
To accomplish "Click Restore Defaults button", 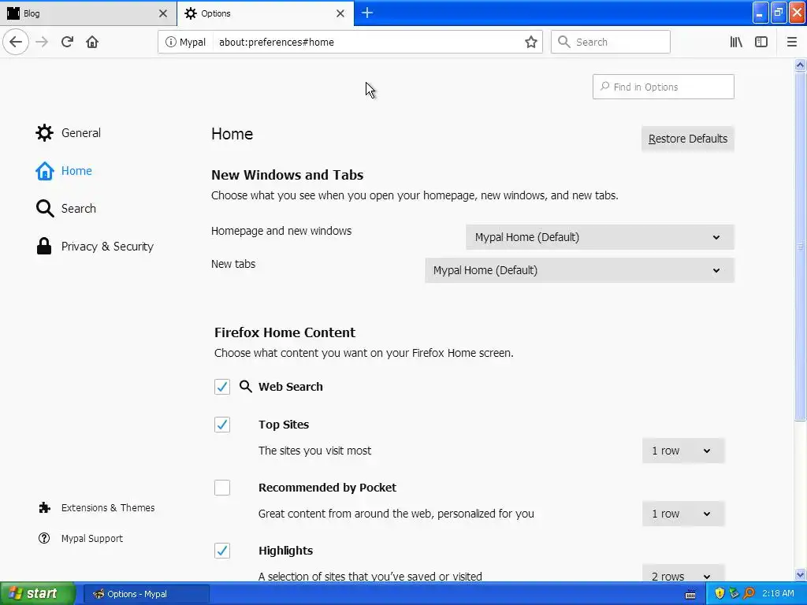I will [687, 139].
